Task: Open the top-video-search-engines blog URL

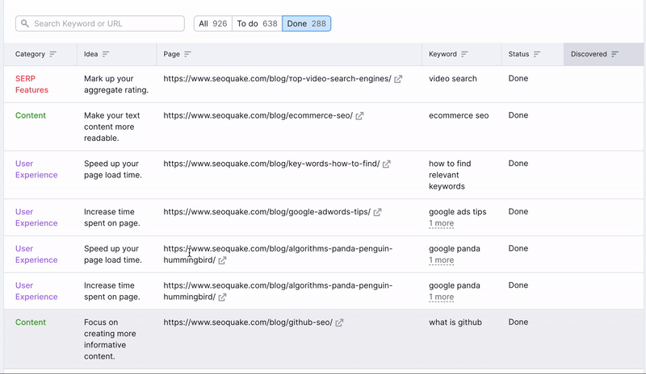Action: [x=276, y=79]
